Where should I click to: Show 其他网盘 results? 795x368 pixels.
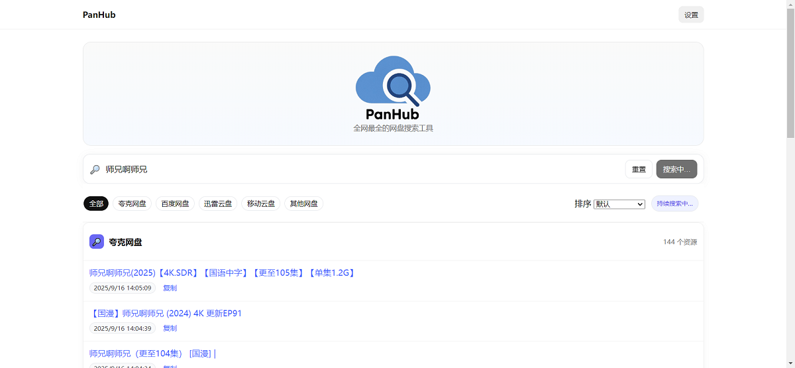(303, 204)
